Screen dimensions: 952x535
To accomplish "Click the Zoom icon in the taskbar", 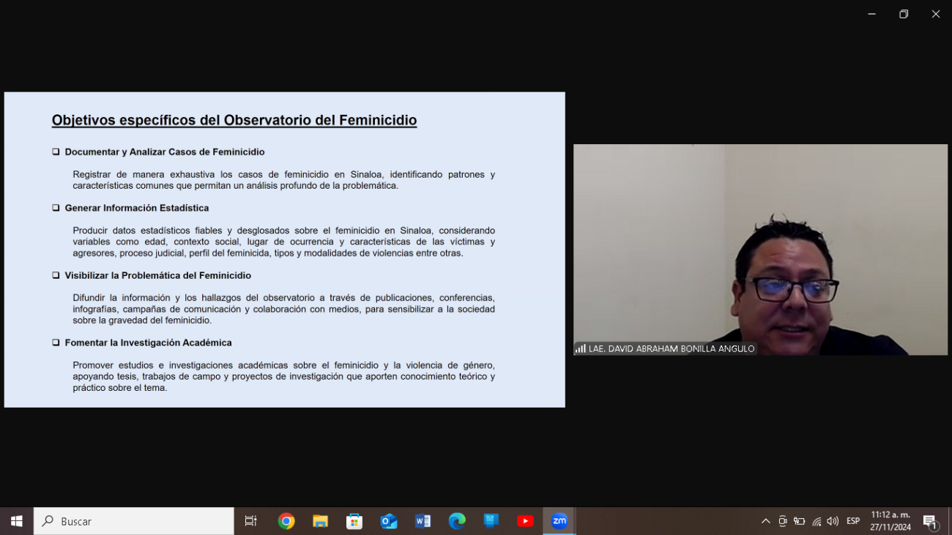I will coord(559,521).
